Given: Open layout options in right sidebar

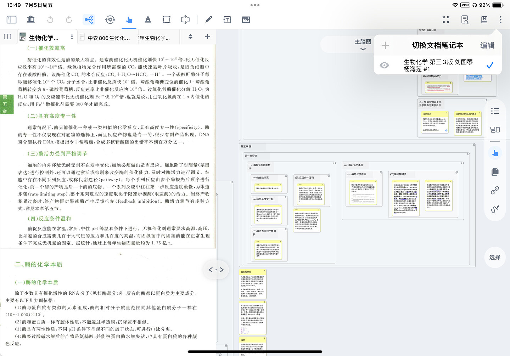Looking at the screenshot, I should pyautogui.click(x=495, y=130).
